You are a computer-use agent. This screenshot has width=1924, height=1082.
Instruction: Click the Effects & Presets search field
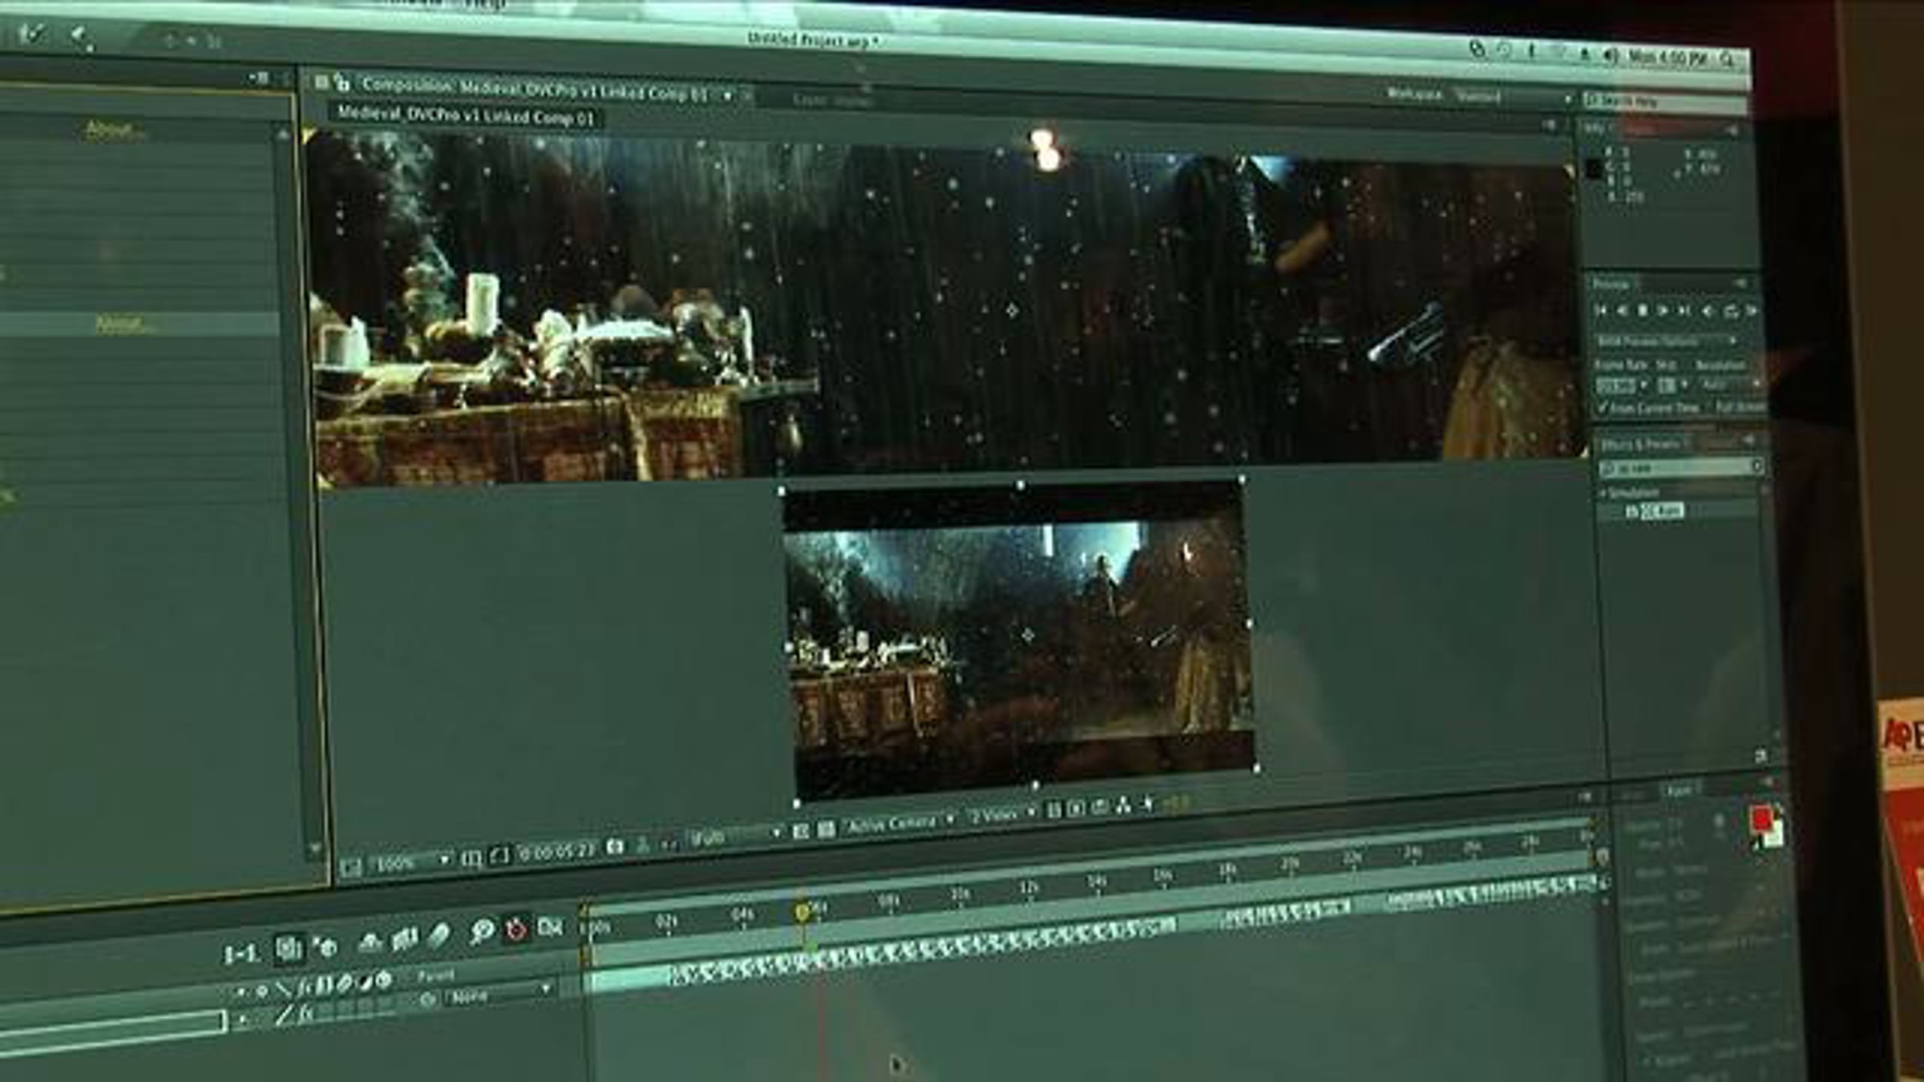click(1680, 466)
